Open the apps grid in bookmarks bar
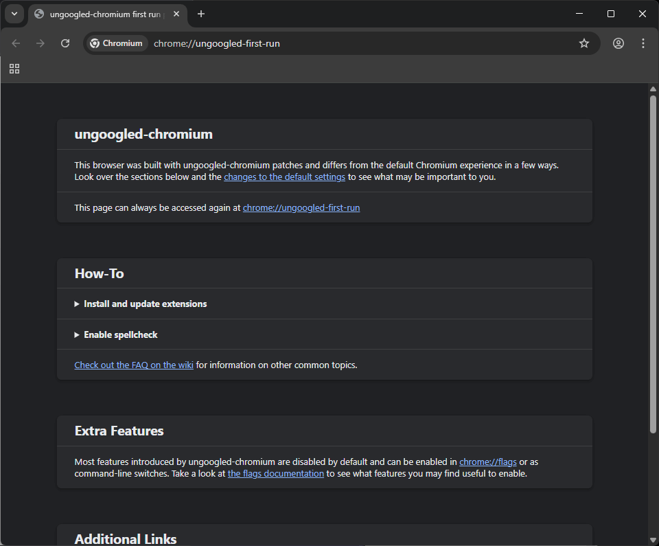 coord(14,69)
